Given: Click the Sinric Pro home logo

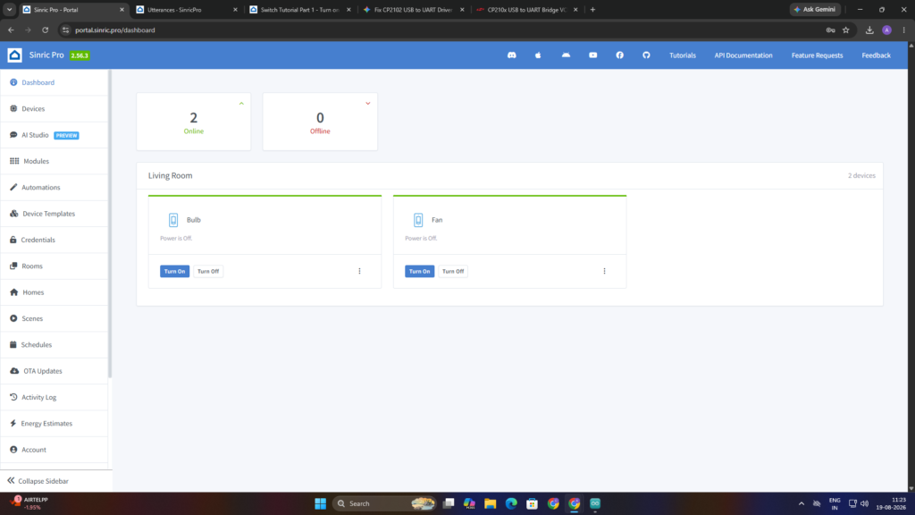Looking at the screenshot, I should [14, 55].
